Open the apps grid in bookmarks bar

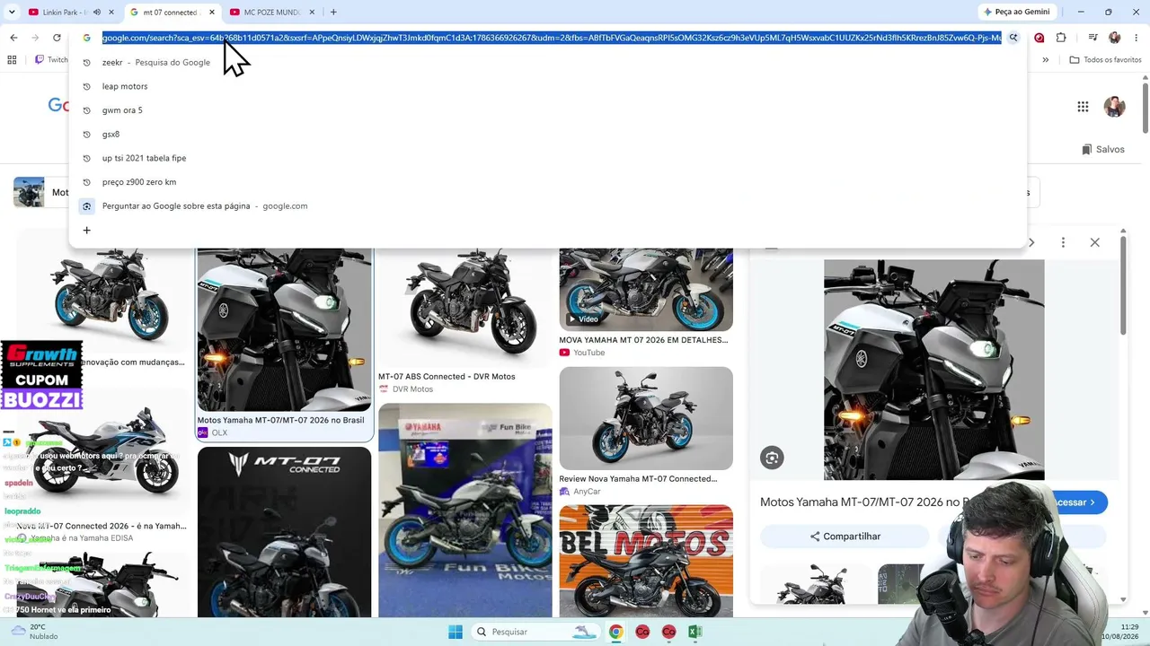point(12,60)
